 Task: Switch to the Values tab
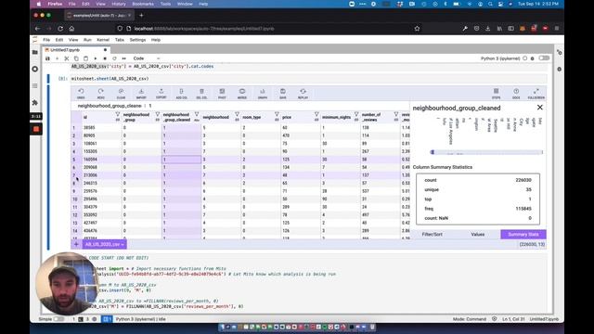point(478,235)
